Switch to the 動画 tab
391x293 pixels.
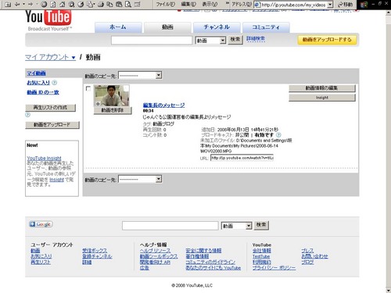(x=167, y=27)
